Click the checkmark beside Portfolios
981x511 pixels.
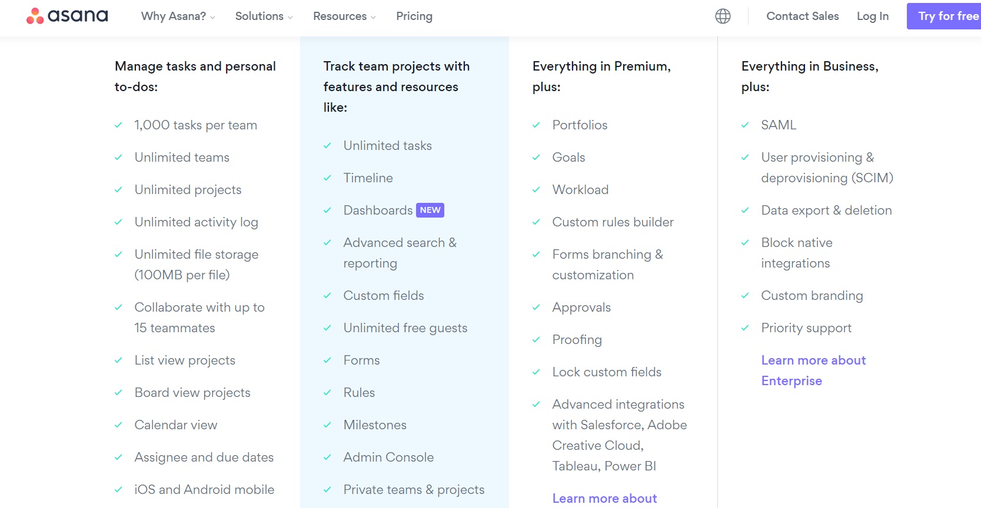(536, 125)
